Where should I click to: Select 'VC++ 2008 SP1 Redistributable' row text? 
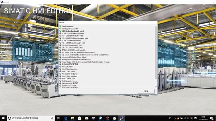tap(73, 33)
